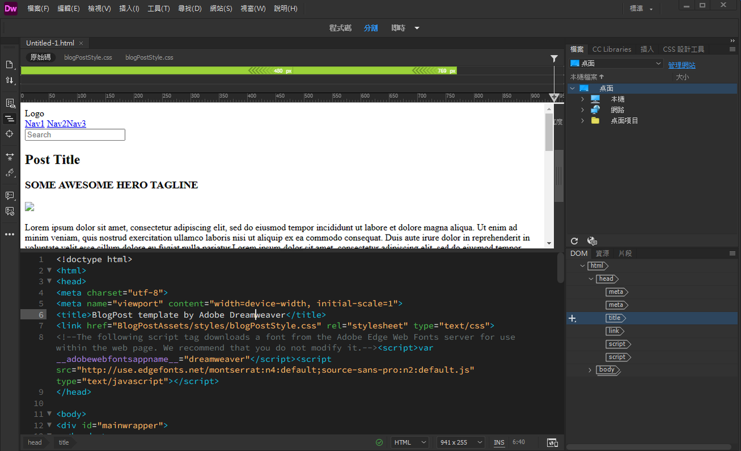This screenshot has height=451, width=741.
Task: Expand the 本機 tree node
Action: point(582,100)
